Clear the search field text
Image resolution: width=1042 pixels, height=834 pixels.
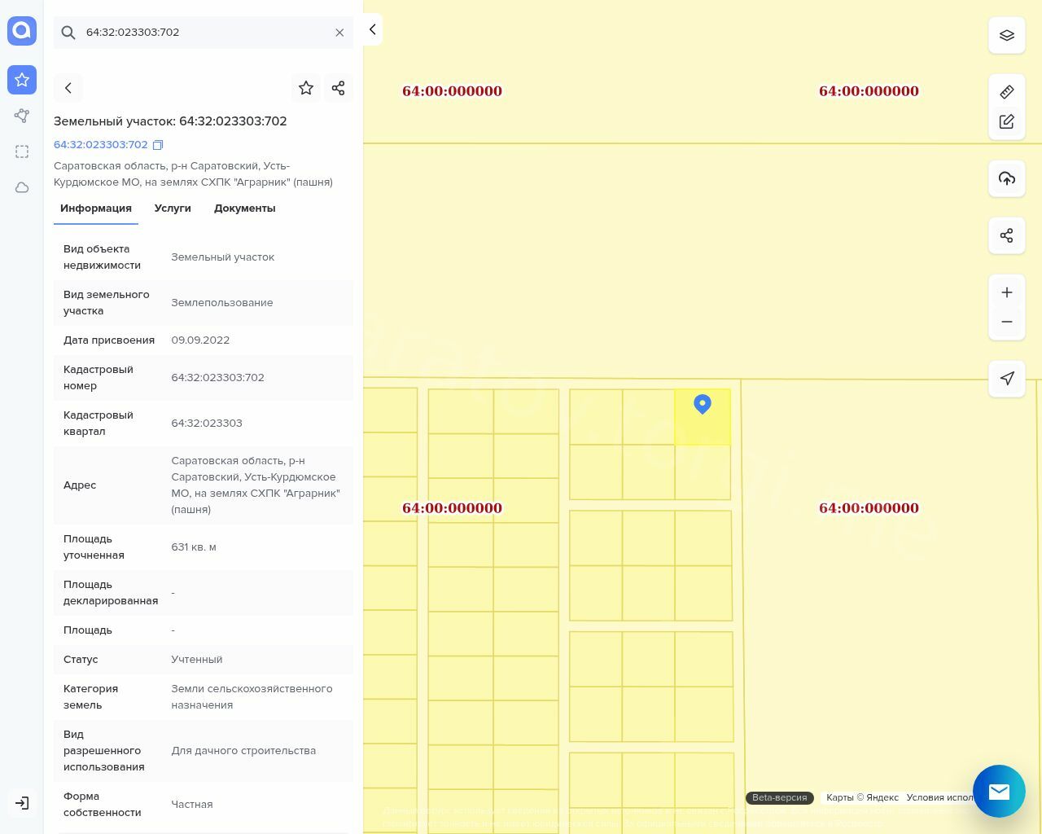click(339, 33)
